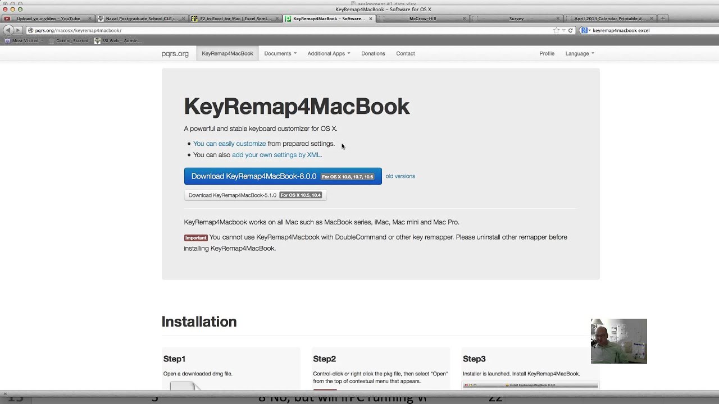The width and height of the screenshot is (719, 404).
Task: Click the webcam video thumbnail overlay
Action: (618, 341)
